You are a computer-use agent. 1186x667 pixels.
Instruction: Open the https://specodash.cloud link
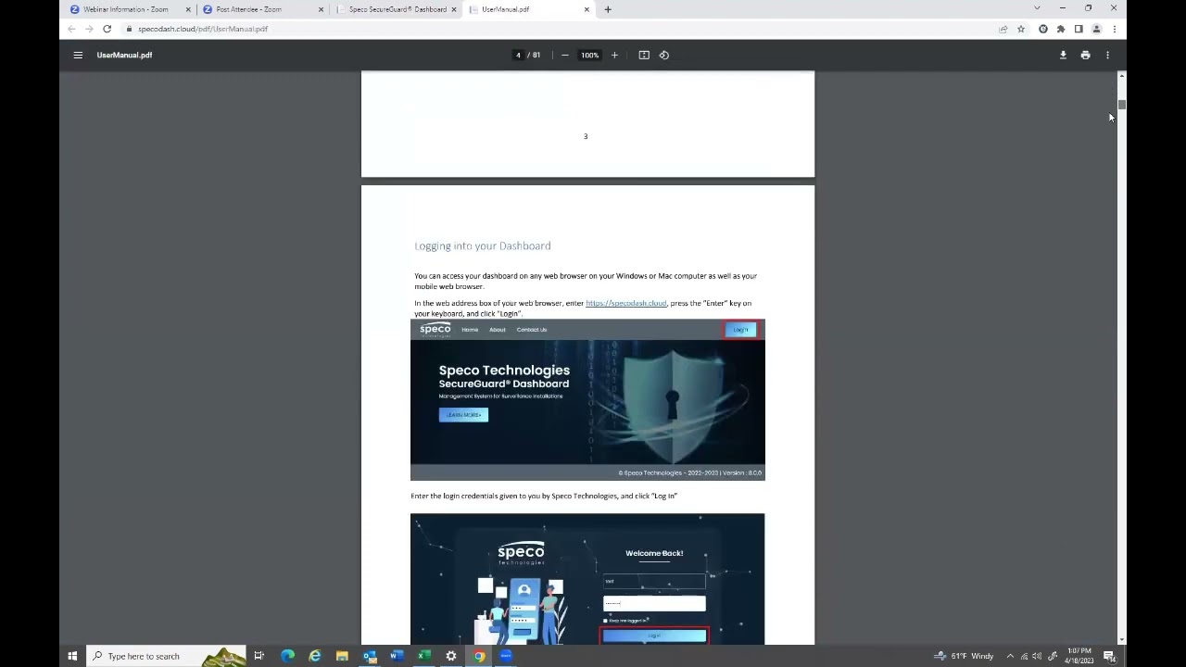click(x=625, y=303)
